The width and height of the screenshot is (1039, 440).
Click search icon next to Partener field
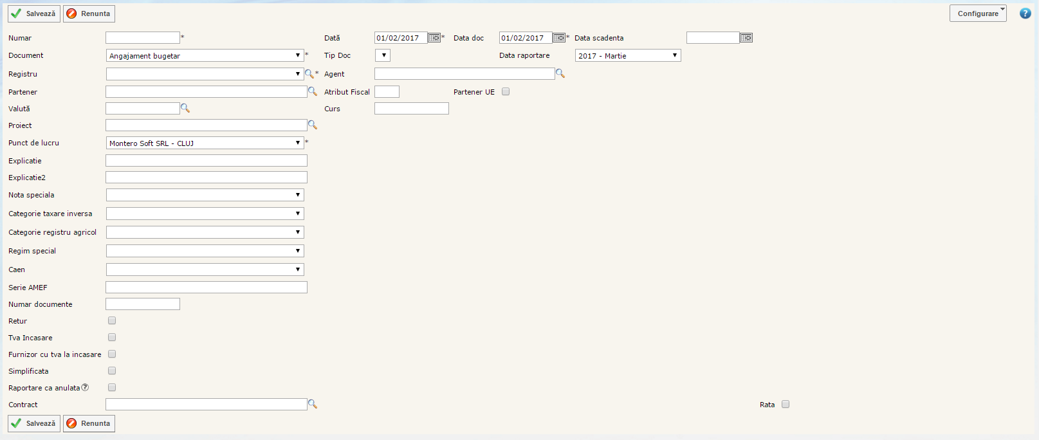click(x=313, y=91)
